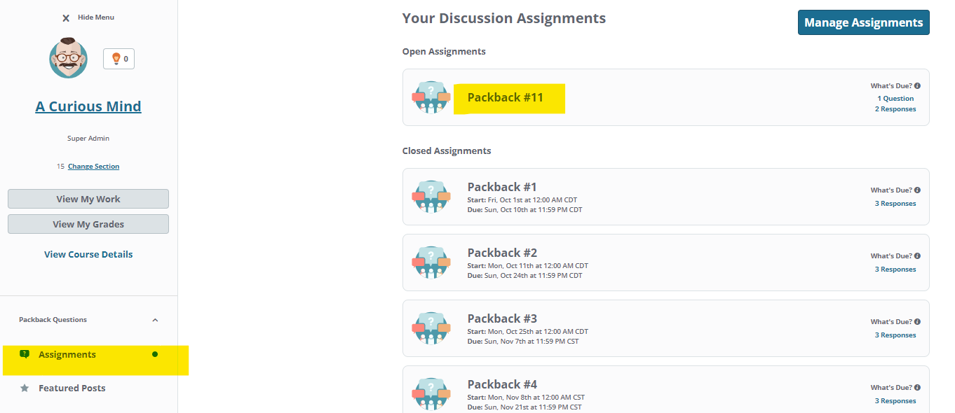Screen dimensions: 955x413
Task: Collapse the Packback Questions section
Action: 155,319
